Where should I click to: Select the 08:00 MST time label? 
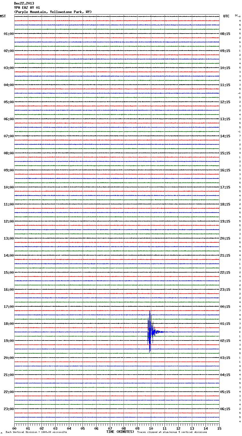click(9, 153)
